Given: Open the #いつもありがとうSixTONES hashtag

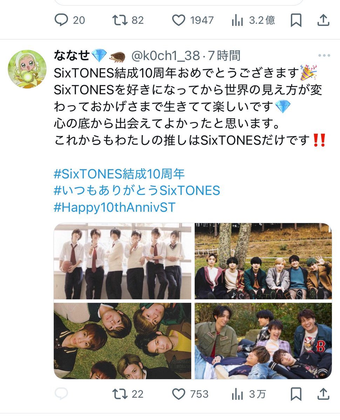Looking at the screenshot, I should pyautogui.click(x=137, y=191).
